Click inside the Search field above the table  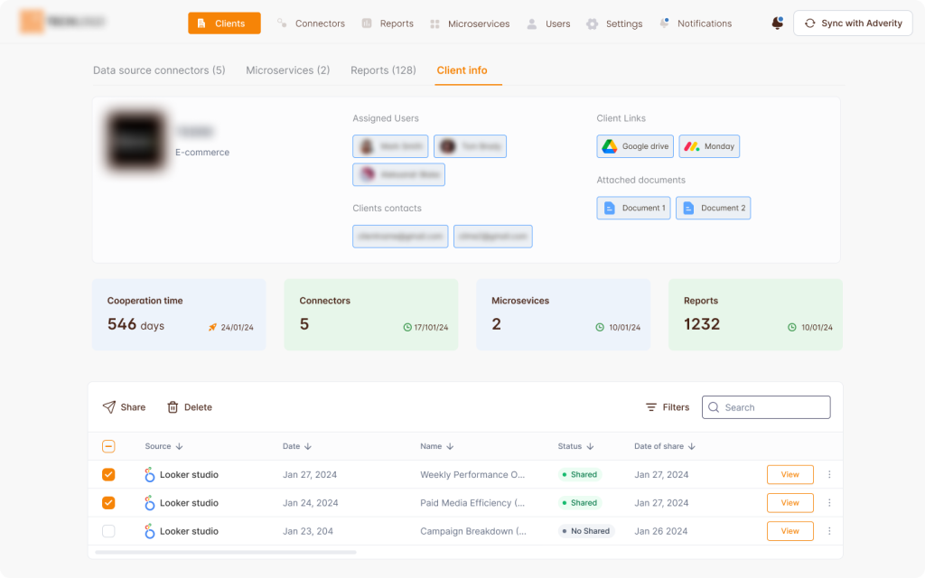[766, 407]
